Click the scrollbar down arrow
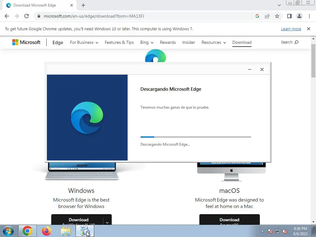Viewport: 316px width, 237px height. tap(314, 222)
